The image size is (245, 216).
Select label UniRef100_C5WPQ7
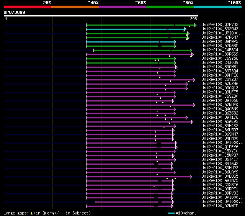220,155
